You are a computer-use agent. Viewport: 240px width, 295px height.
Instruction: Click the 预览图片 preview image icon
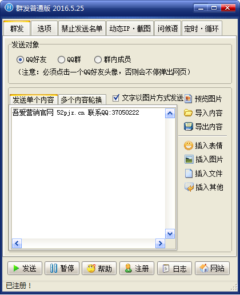click(x=188, y=99)
